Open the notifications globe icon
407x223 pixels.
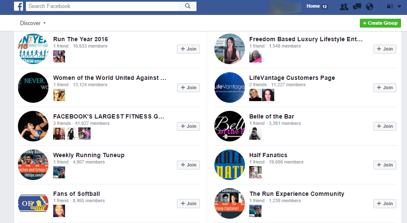point(369,7)
